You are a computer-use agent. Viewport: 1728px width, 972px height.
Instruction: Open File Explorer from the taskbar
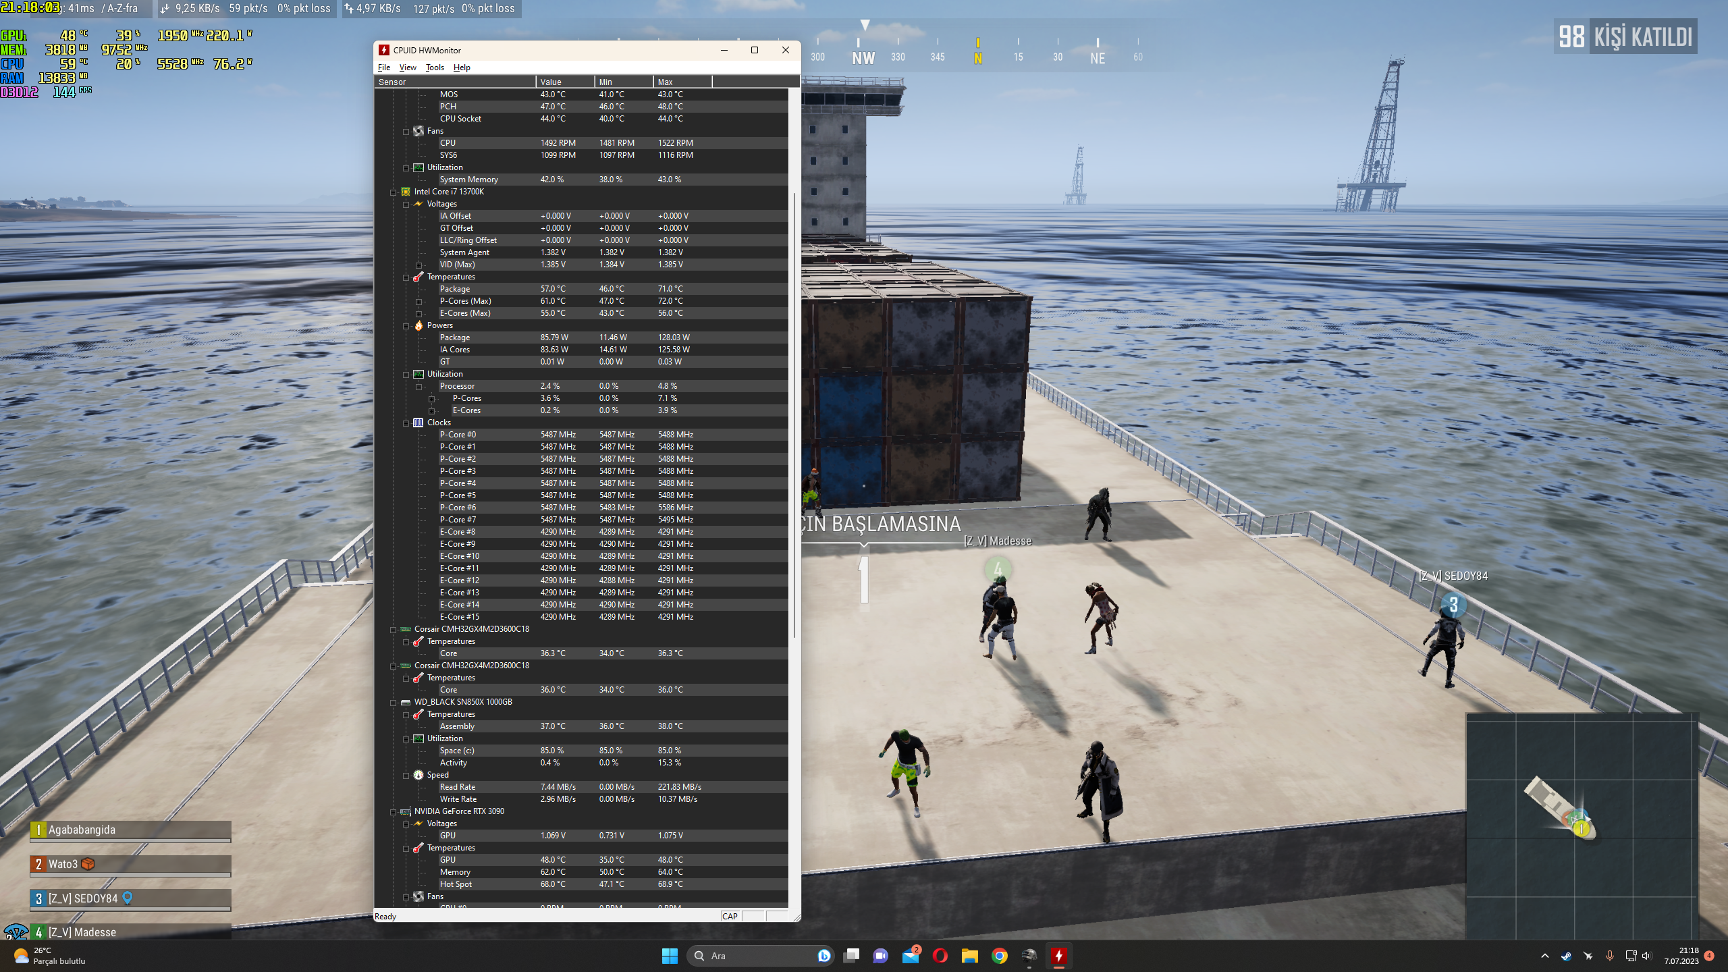click(x=970, y=956)
